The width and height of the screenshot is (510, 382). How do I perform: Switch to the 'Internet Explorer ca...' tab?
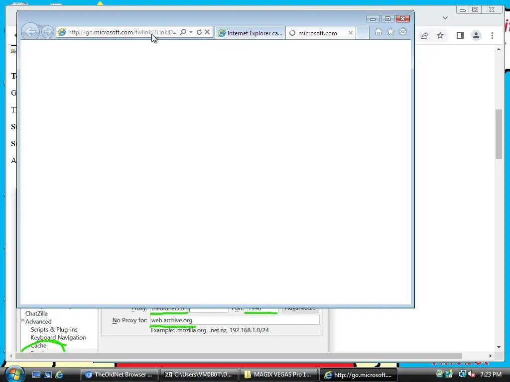coord(250,33)
